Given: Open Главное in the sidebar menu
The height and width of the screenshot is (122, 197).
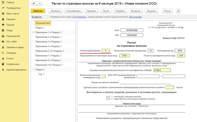Looking at the screenshot, I should tap(10, 2).
